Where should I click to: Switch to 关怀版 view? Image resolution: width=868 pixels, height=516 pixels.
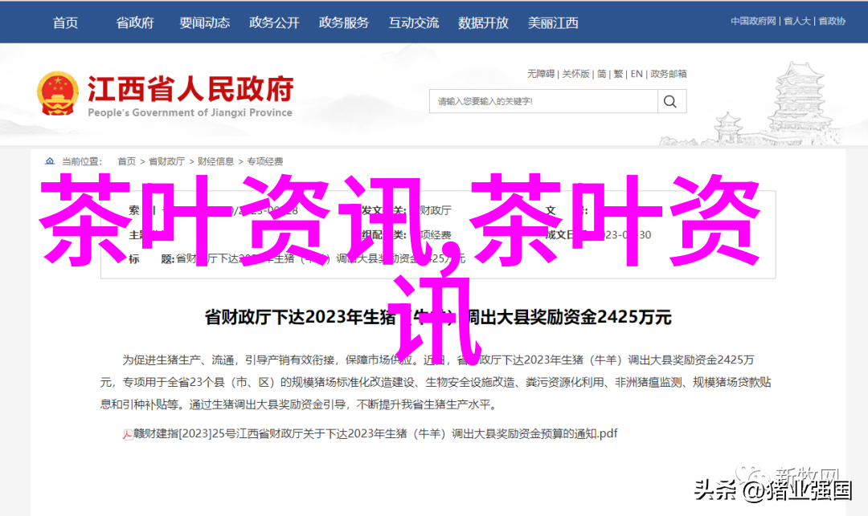click(575, 74)
